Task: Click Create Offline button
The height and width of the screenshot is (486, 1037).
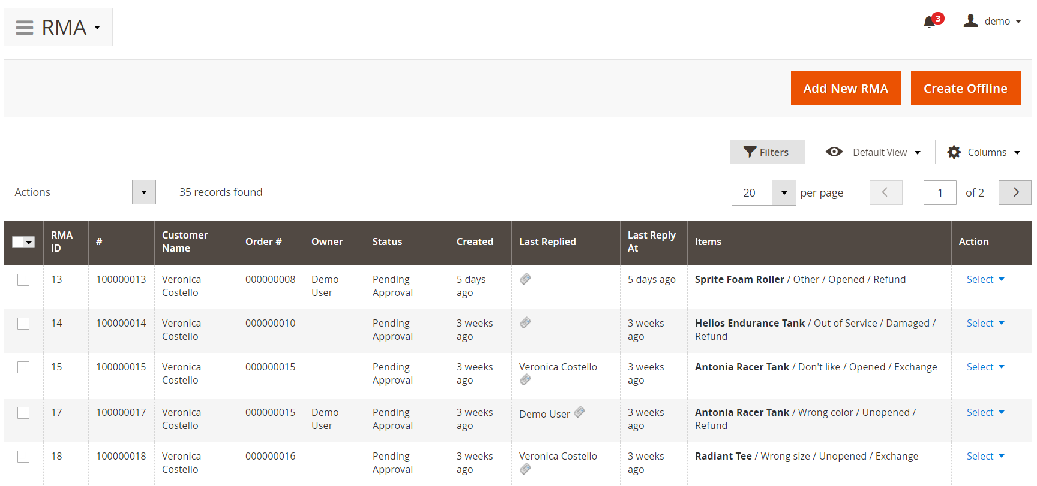Action: coord(965,89)
